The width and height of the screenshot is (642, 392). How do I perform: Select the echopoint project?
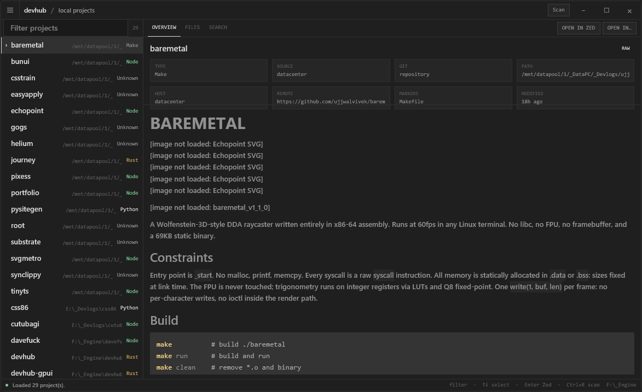(x=72, y=110)
